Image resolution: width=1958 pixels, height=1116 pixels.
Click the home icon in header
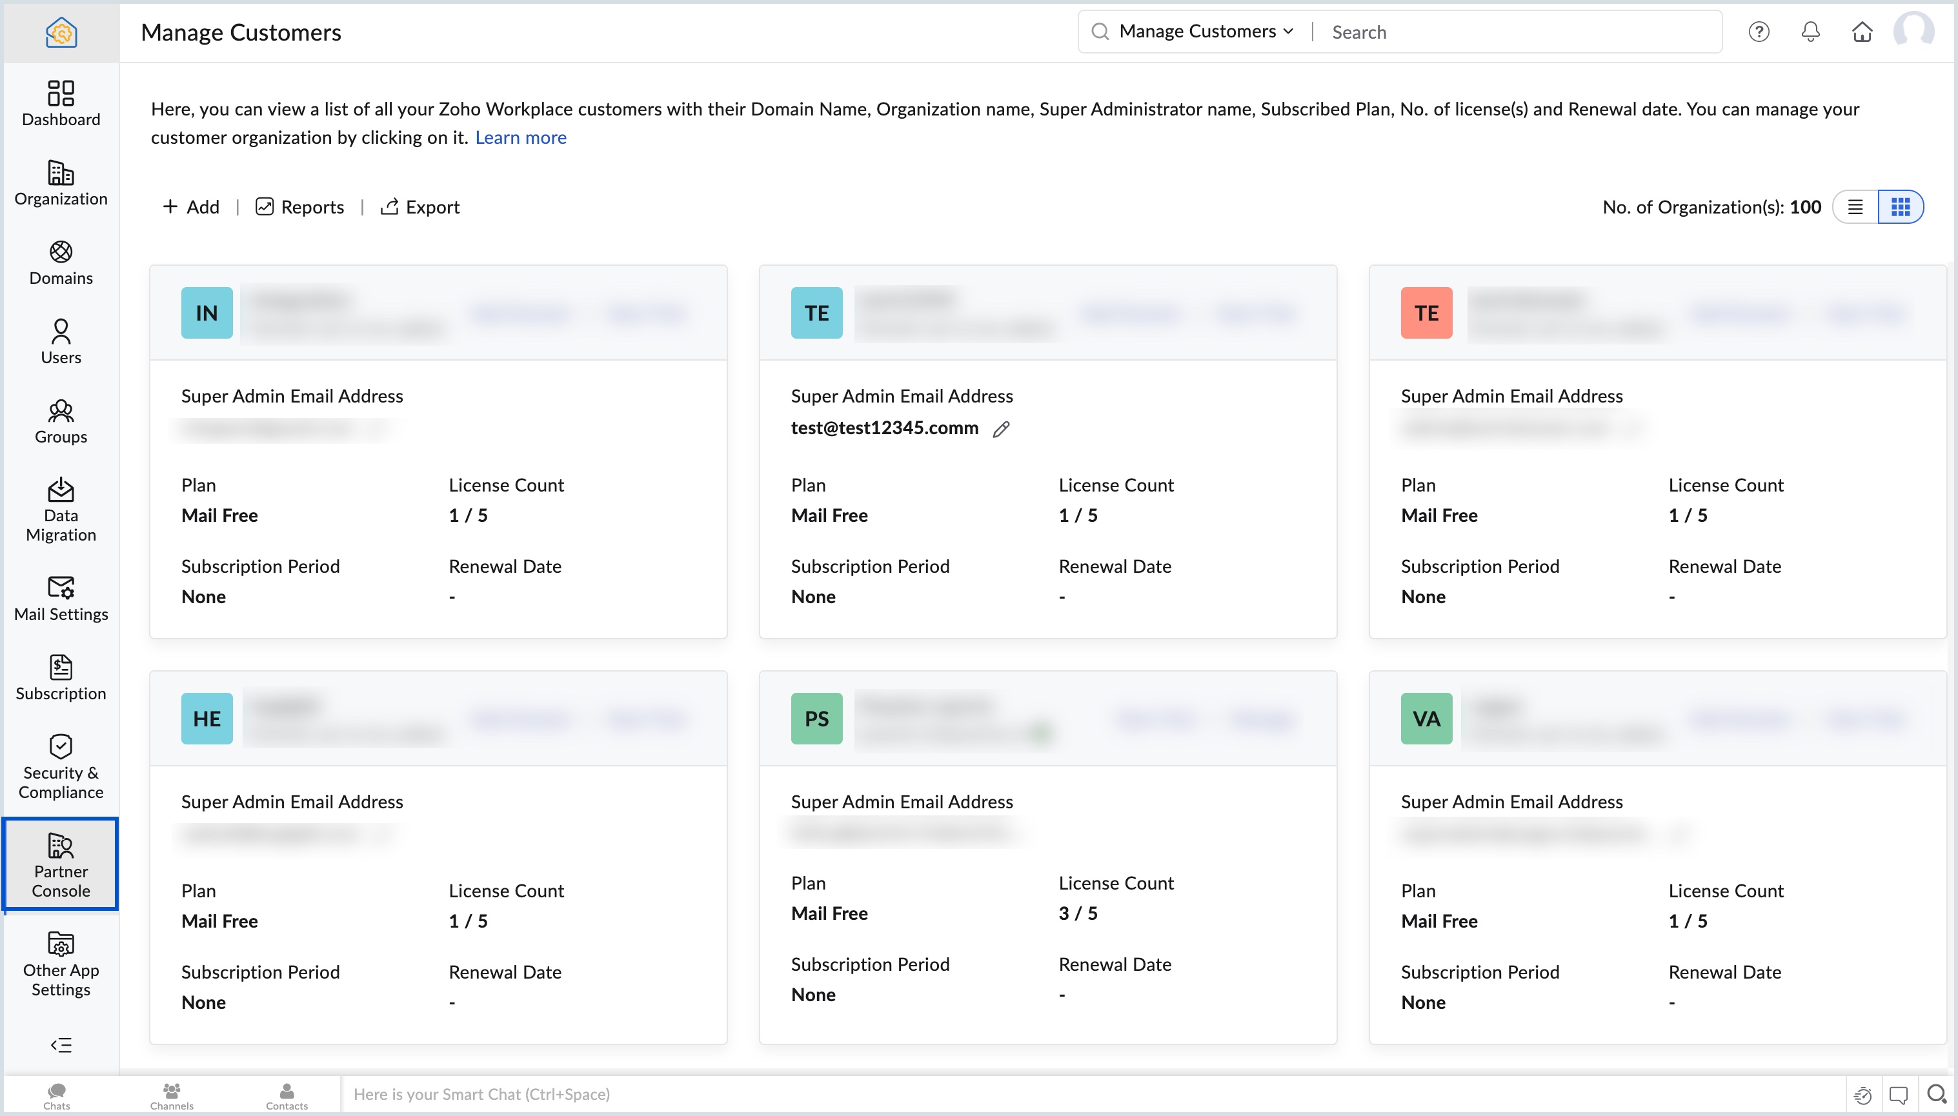pos(1862,32)
